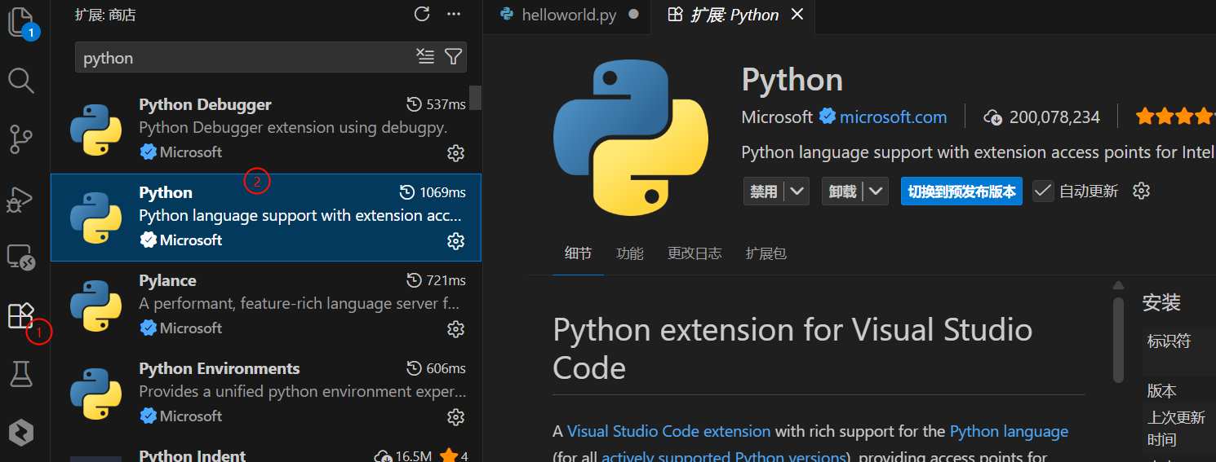This screenshot has height=462, width=1216.
Task: Select Python Indent in extension list
Action: pyautogui.click(x=266, y=451)
